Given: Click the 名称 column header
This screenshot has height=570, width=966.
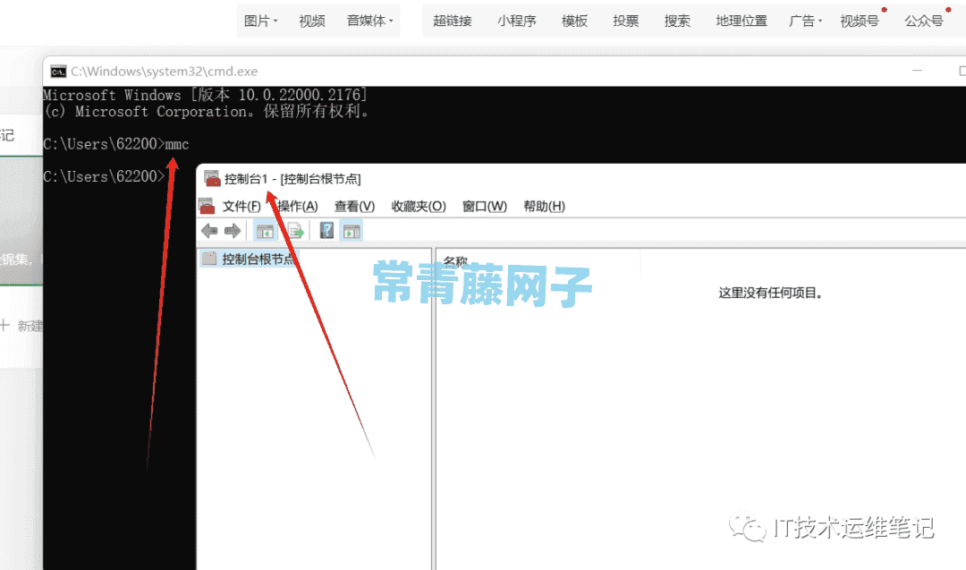Looking at the screenshot, I should [455, 262].
